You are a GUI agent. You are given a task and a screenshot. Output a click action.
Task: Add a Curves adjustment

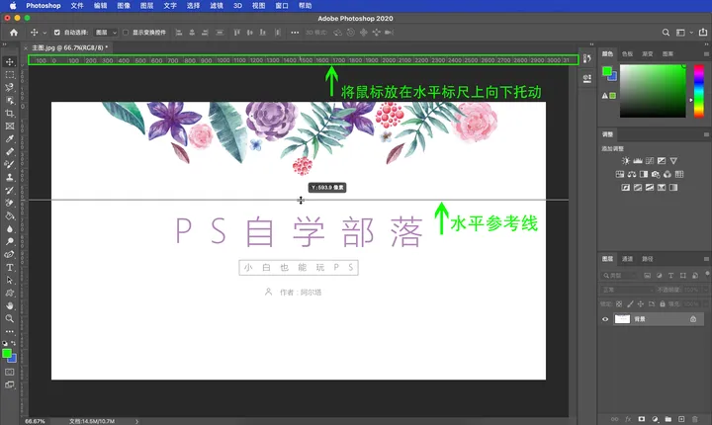coord(650,161)
